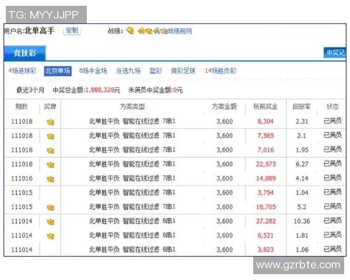This screenshot has width=350, height=280.
Task: Click the return rate 10.36
Action: 302,221
